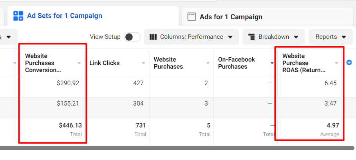The width and height of the screenshot is (356, 160).
Task: Open the Columns: Performance dropdown
Action: [x=191, y=37]
